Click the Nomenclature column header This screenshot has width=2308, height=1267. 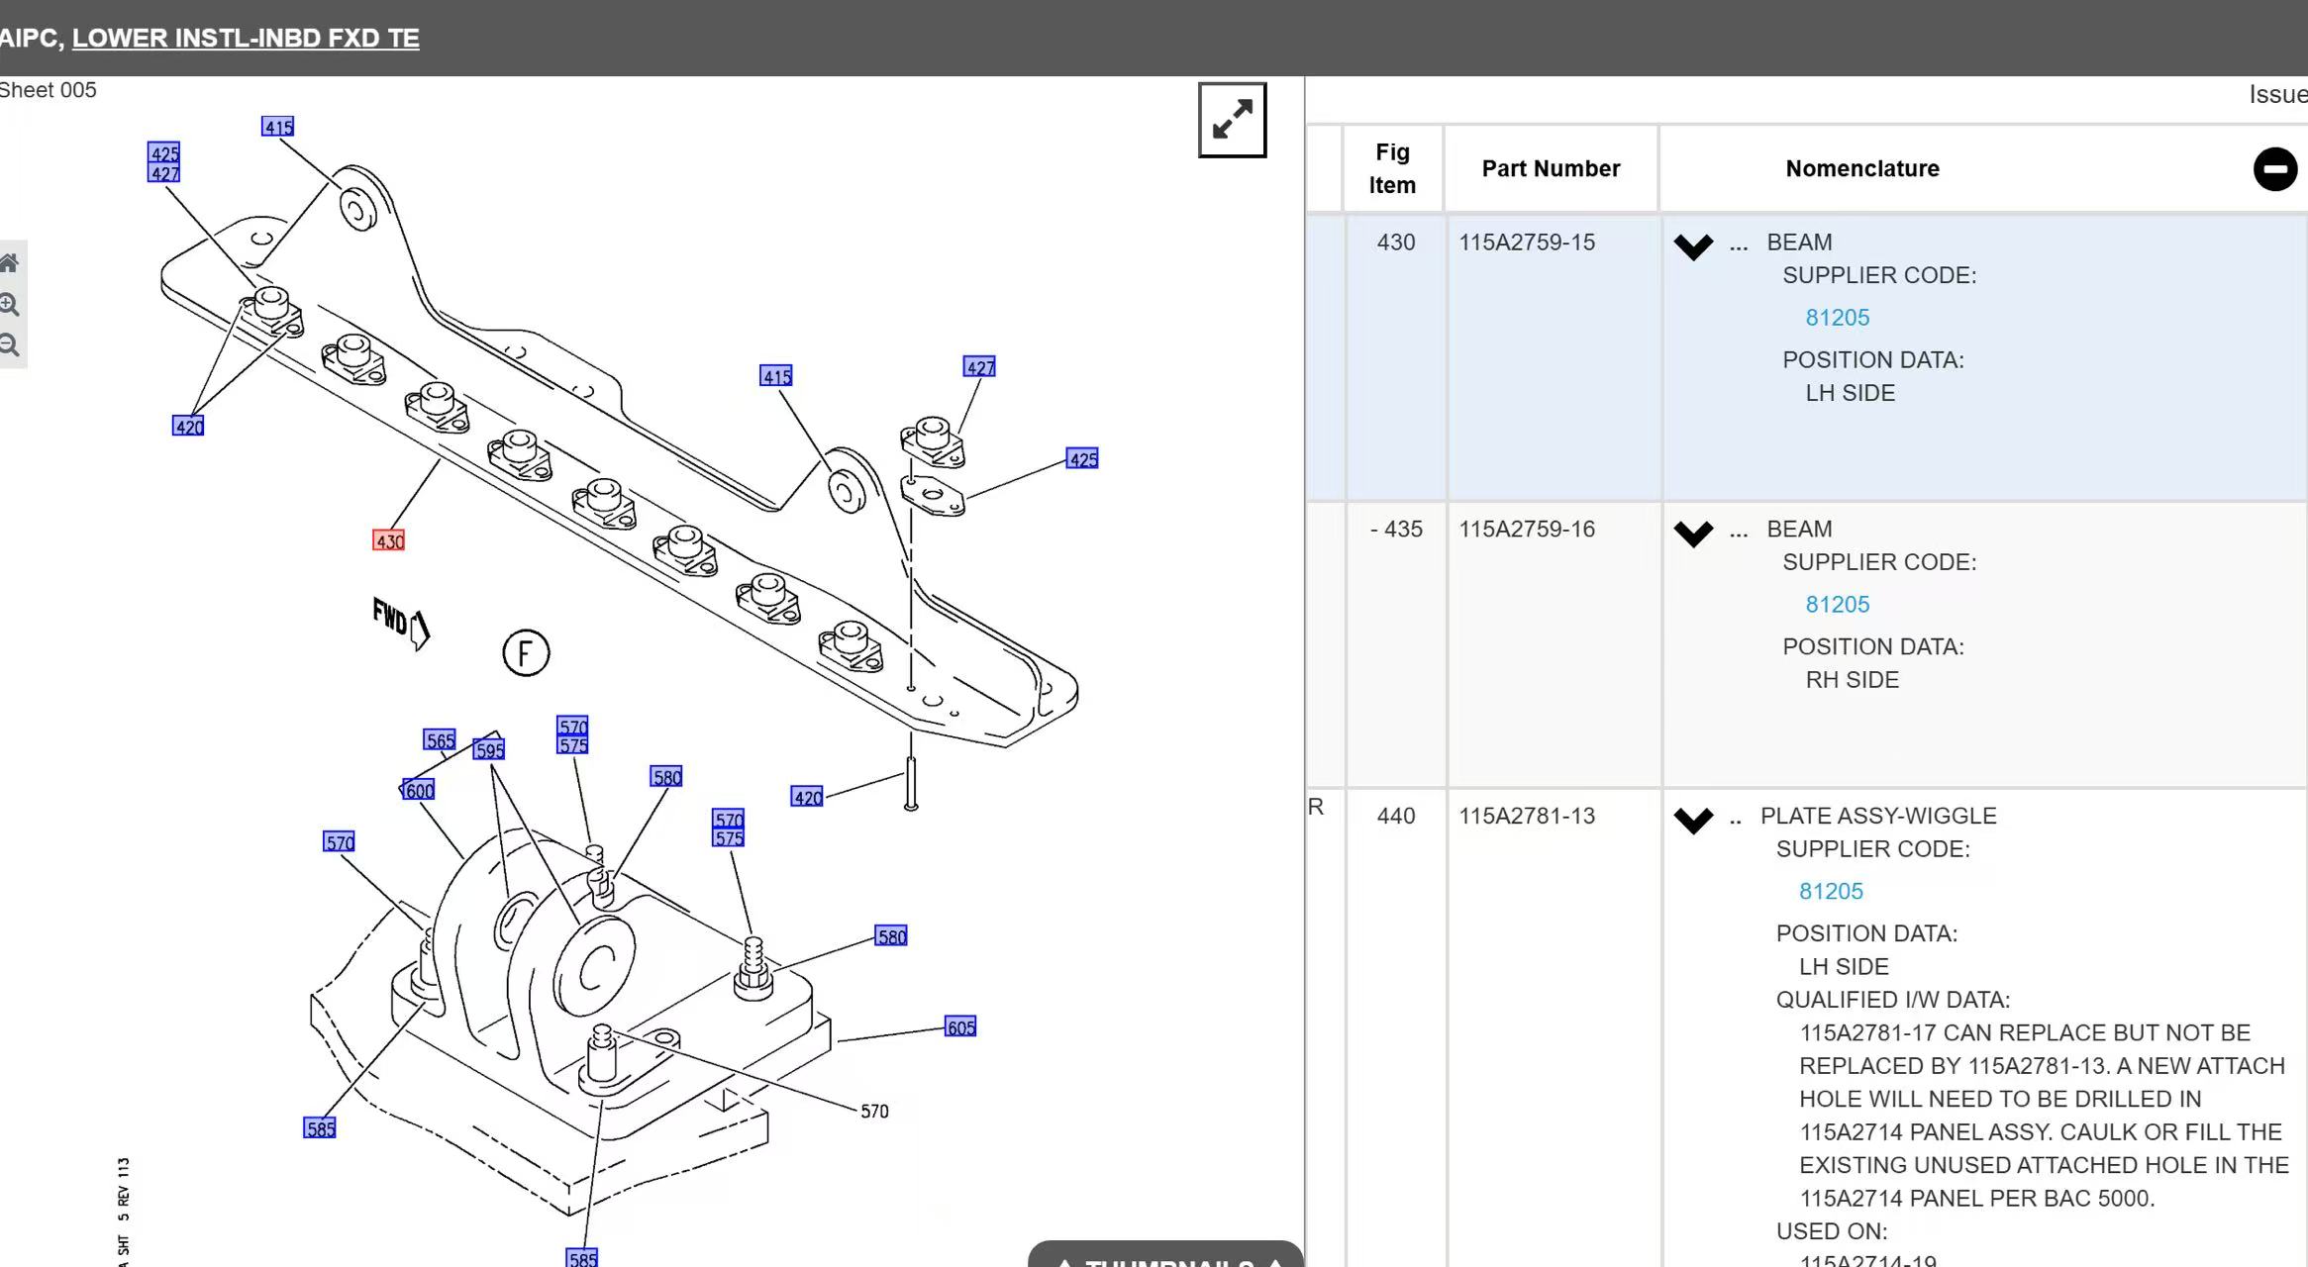1862,168
